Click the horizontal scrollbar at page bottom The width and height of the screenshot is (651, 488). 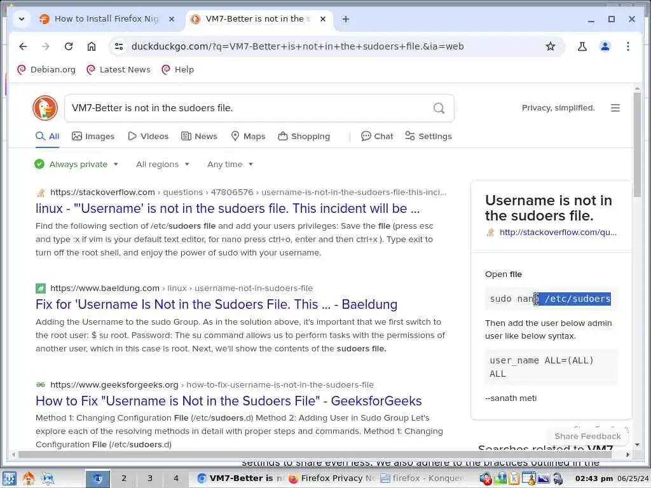[315, 455]
